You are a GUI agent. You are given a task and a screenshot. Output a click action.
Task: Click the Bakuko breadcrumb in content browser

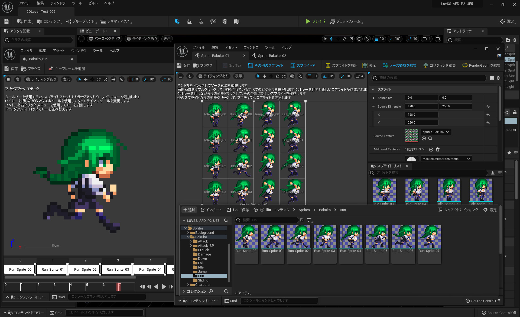(325, 210)
